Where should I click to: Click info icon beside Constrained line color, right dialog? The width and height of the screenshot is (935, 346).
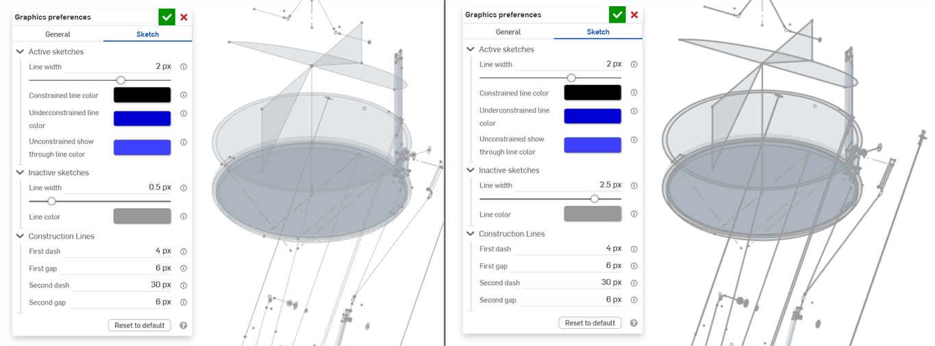click(634, 92)
